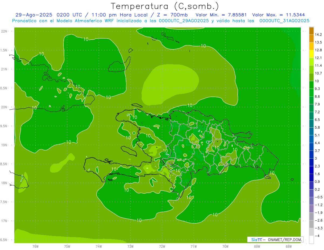Select the "0000UTC_29AGO2025" initialization time
The width and height of the screenshot is (324, 250).
click(184, 21)
